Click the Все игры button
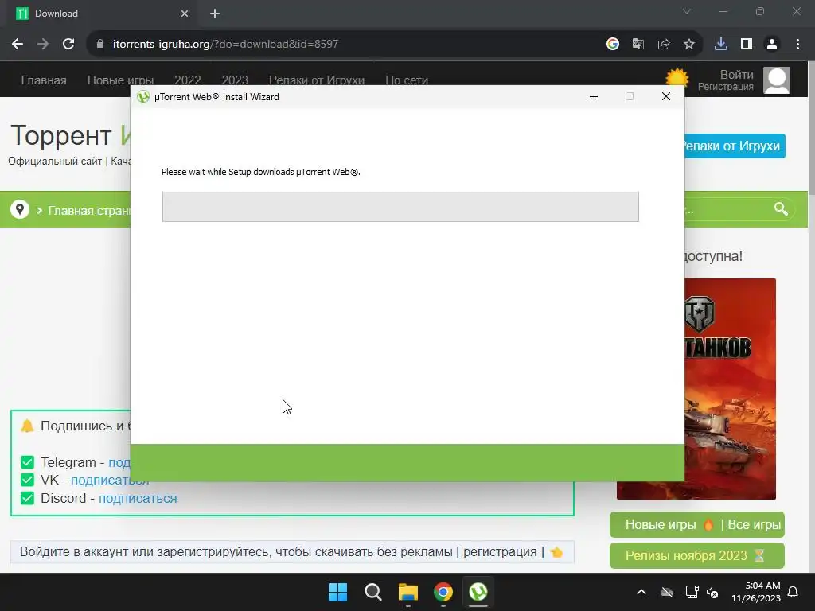The width and height of the screenshot is (815, 611). [x=755, y=525]
